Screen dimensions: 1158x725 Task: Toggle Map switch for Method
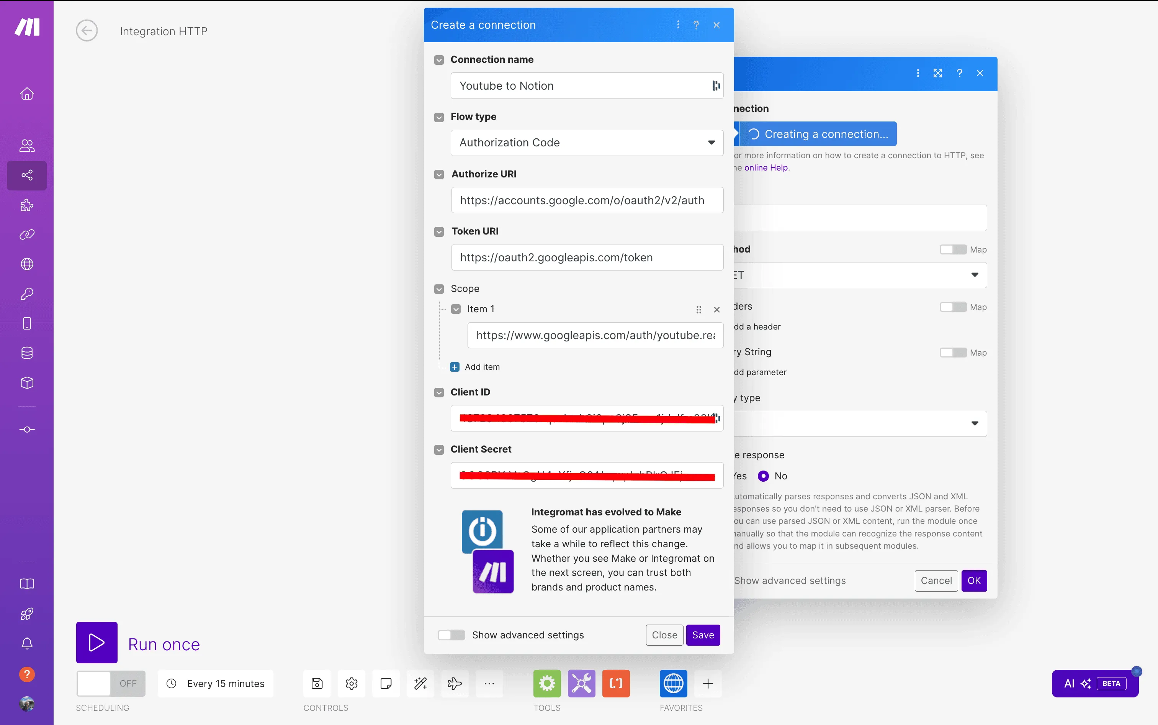(x=953, y=250)
